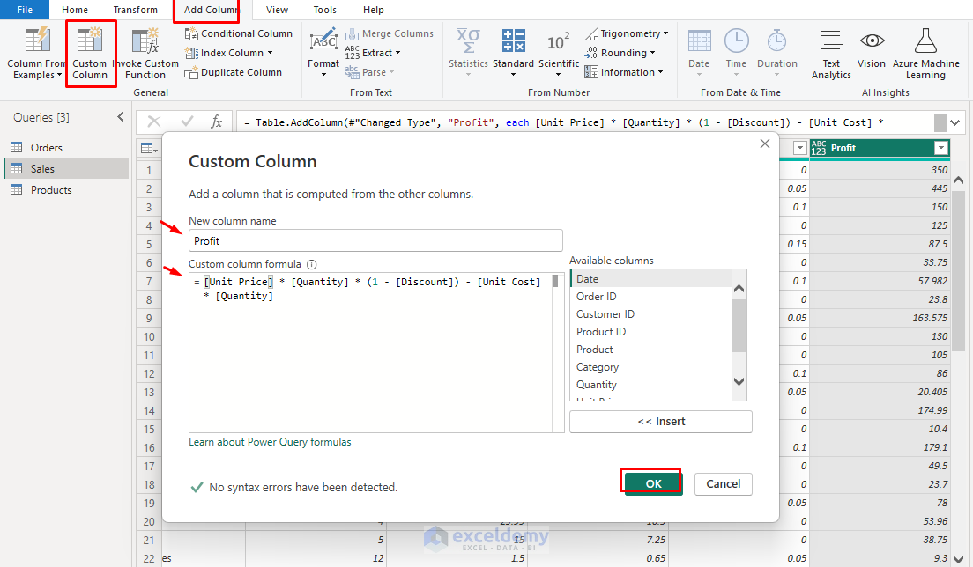
Task: Open Invoke Custom Function
Action: tap(145, 54)
